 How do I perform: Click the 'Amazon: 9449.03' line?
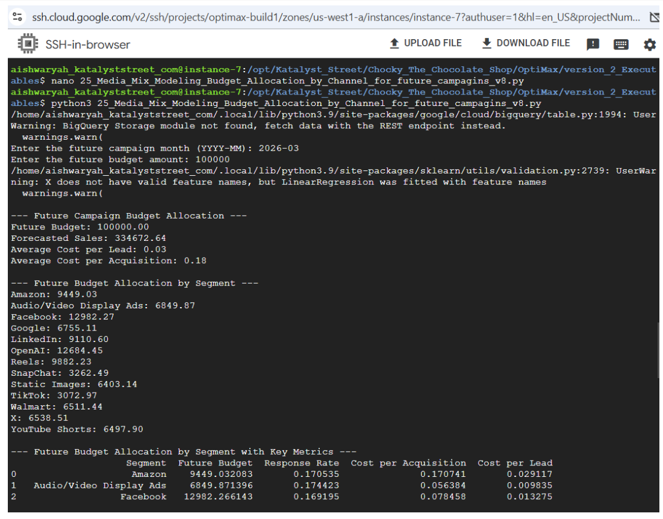click(x=54, y=294)
